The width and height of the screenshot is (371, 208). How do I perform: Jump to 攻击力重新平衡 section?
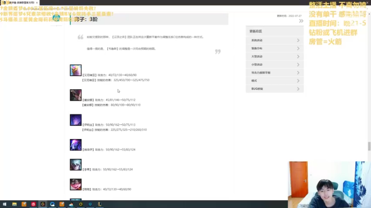point(275,73)
